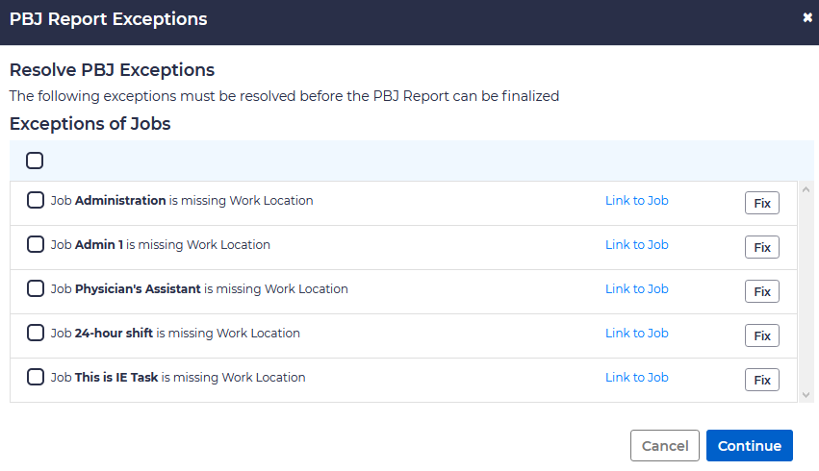Follow Link to Job for Admin 1

tap(636, 245)
